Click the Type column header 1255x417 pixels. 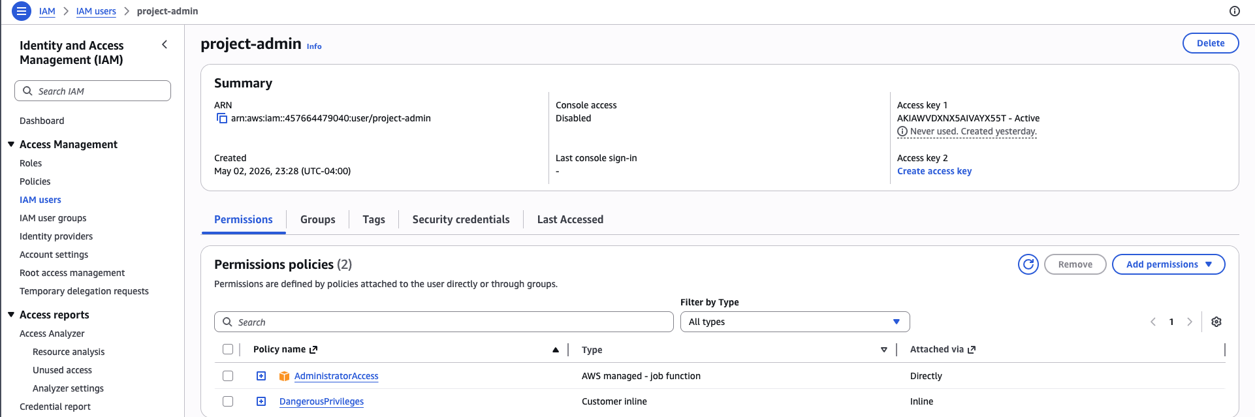click(592, 350)
